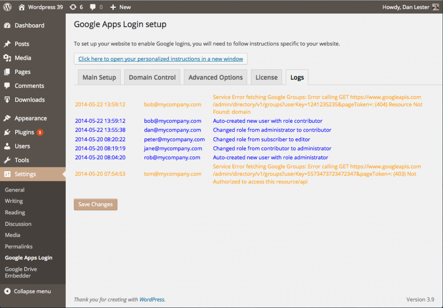Open Dan Lester's avatar thumbnail
Screen dimensions: 443x308
435,7
